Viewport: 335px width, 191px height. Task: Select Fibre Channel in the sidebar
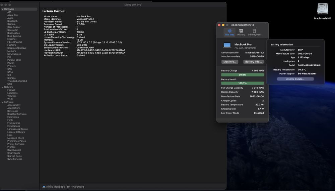click(14, 42)
